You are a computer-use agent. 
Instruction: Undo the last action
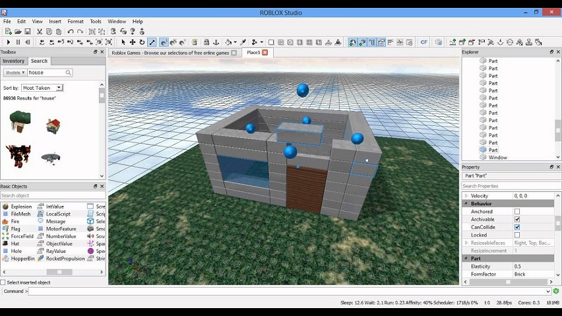(x=71, y=32)
